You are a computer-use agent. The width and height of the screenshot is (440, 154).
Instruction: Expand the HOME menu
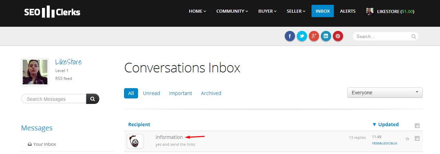point(198,11)
